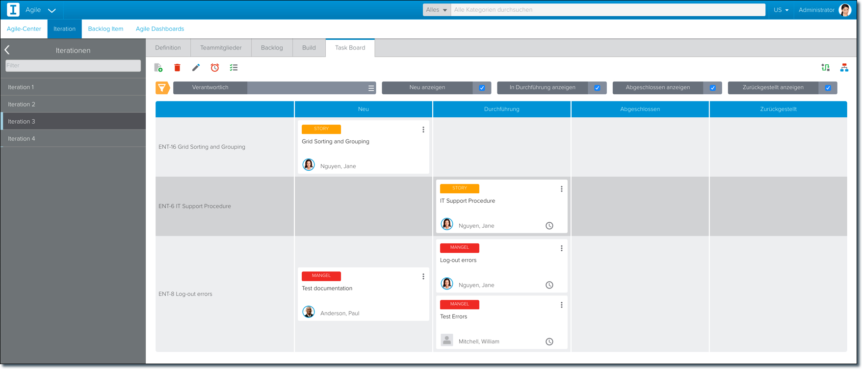862x369 pixels.
Task: Click the orange filter funnel icon
Action: click(162, 88)
